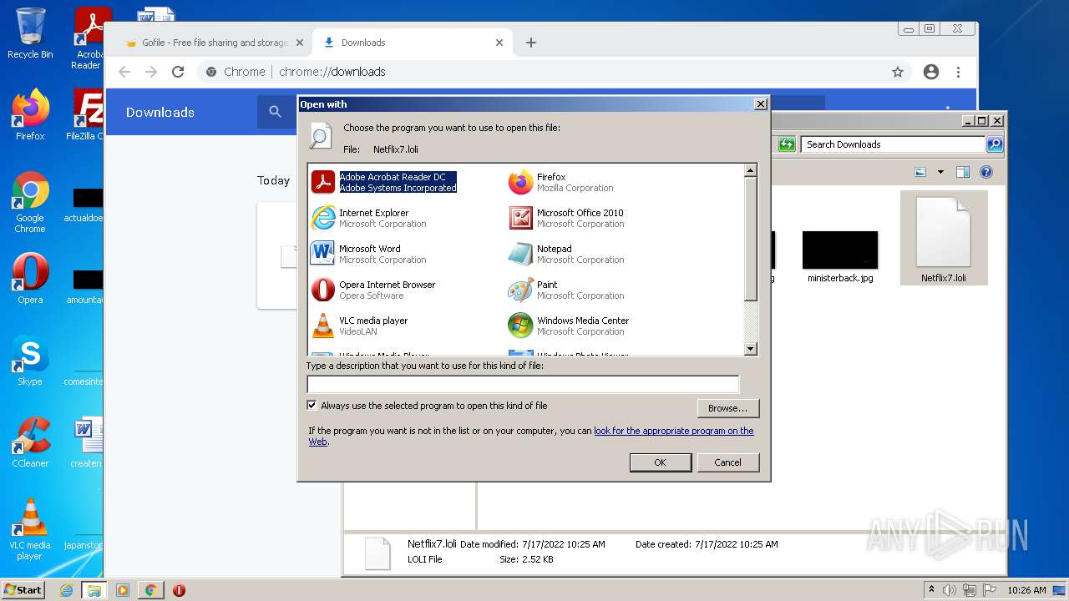
Task: Click the Start button
Action: (23, 589)
